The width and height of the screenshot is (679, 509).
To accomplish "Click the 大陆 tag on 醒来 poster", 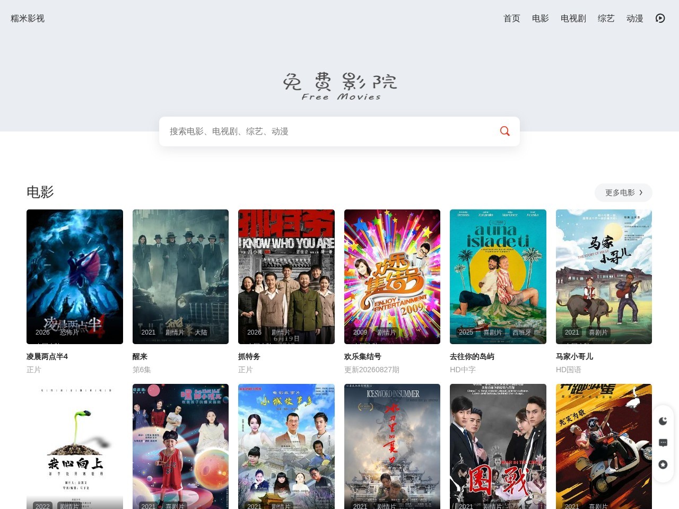I will pyautogui.click(x=201, y=332).
